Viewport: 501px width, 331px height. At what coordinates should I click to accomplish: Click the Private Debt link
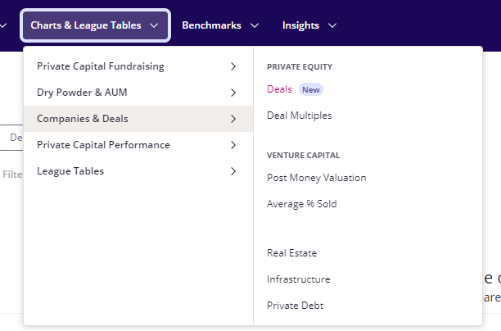pos(296,306)
